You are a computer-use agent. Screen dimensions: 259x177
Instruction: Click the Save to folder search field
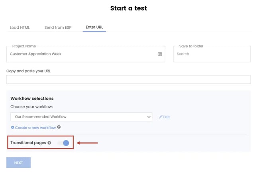pyautogui.click(x=212, y=54)
